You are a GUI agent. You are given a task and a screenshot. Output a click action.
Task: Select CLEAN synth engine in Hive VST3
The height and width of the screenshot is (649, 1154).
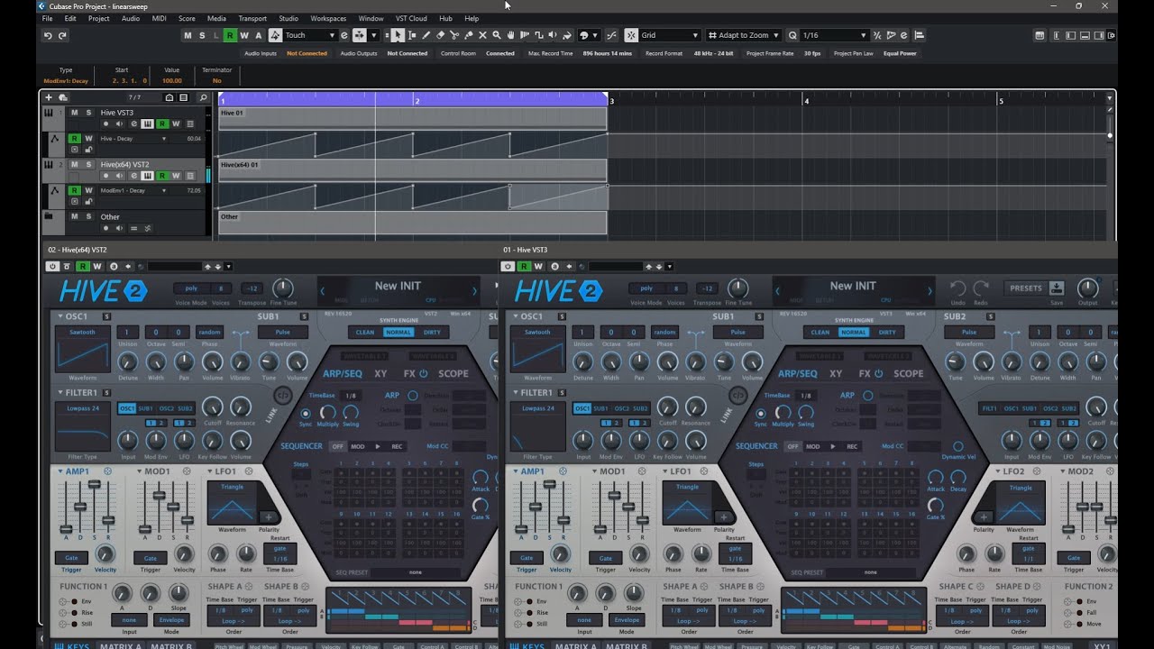coord(820,332)
